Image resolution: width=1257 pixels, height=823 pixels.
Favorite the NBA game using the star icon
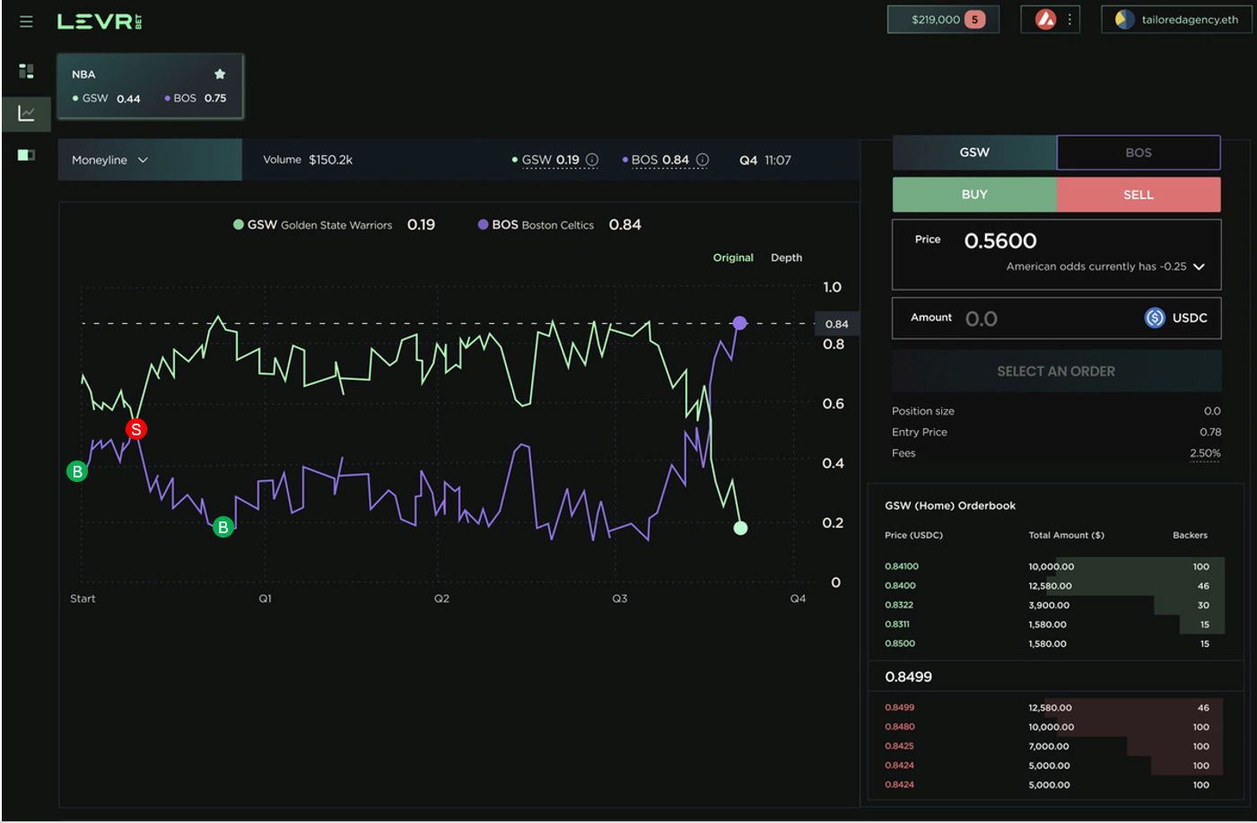click(x=220, y=74)
